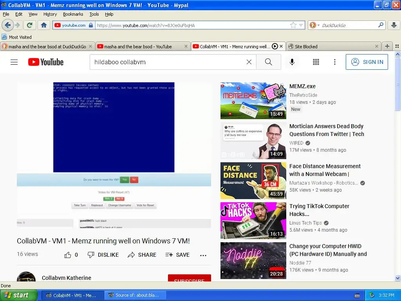
Task: Switch to the Source of about:blank taskbar window
Action: [135, 295]
